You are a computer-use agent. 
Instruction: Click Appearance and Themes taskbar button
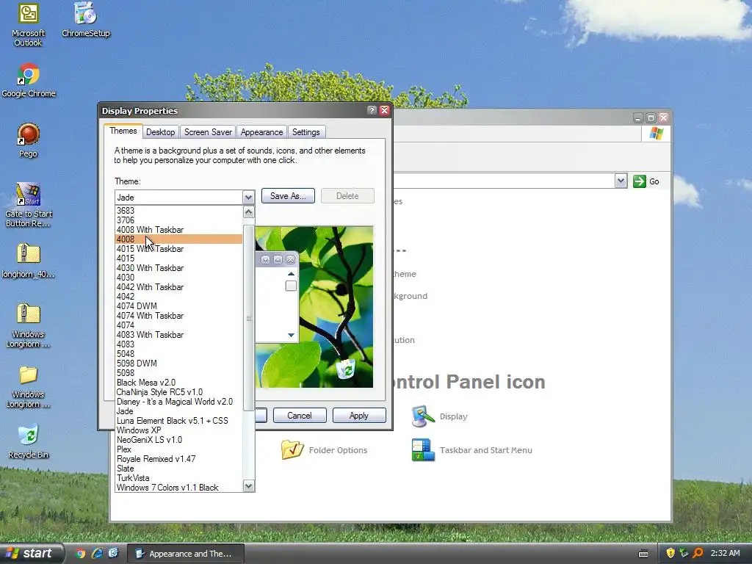click(x=186, y=554)
